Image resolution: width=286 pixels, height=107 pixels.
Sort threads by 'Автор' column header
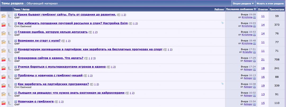click(26, 9)
